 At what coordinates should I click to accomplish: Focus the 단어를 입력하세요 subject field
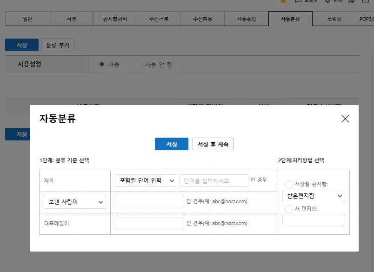[x=214, y=181]
